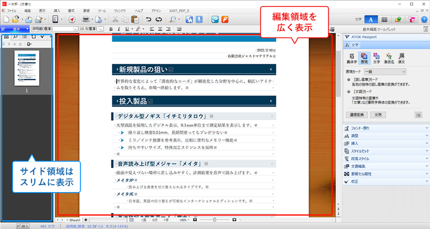Viewport: 430px width, 229px height.
Task: Adjust the zoom slider in the status bar
Action: pyautogui.click(x=214, y=220)
